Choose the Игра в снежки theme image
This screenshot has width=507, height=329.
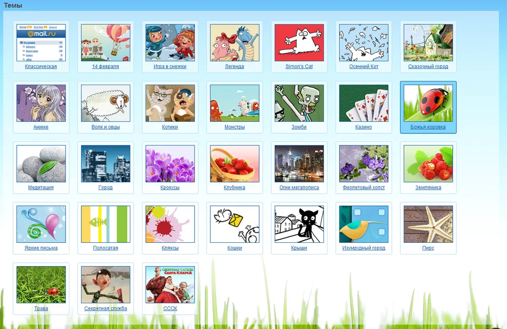pyautogui.click(x=170, y=43)
